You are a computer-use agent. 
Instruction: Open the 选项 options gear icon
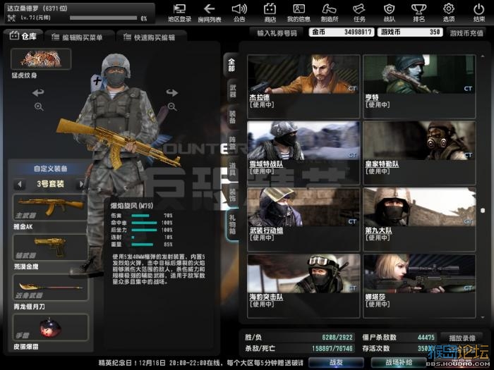(449, 13)
